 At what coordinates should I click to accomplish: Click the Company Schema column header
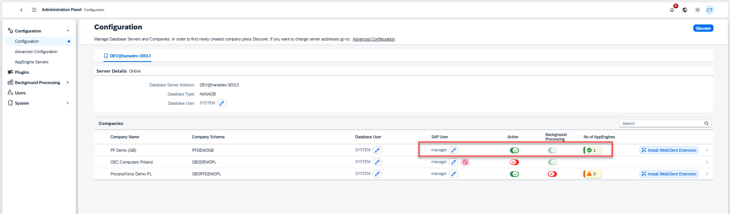[208, 137]
